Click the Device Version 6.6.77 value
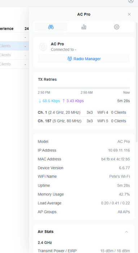The width and height of the screenshot is (138, 253). [x=124, y=168]
